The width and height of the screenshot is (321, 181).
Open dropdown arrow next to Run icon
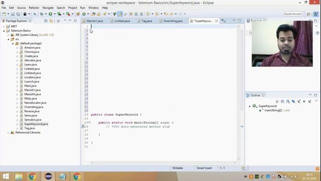(x=55, y=14)
